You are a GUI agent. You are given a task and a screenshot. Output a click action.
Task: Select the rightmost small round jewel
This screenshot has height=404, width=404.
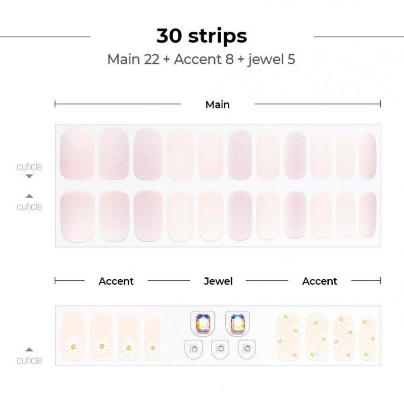[246, 348]
